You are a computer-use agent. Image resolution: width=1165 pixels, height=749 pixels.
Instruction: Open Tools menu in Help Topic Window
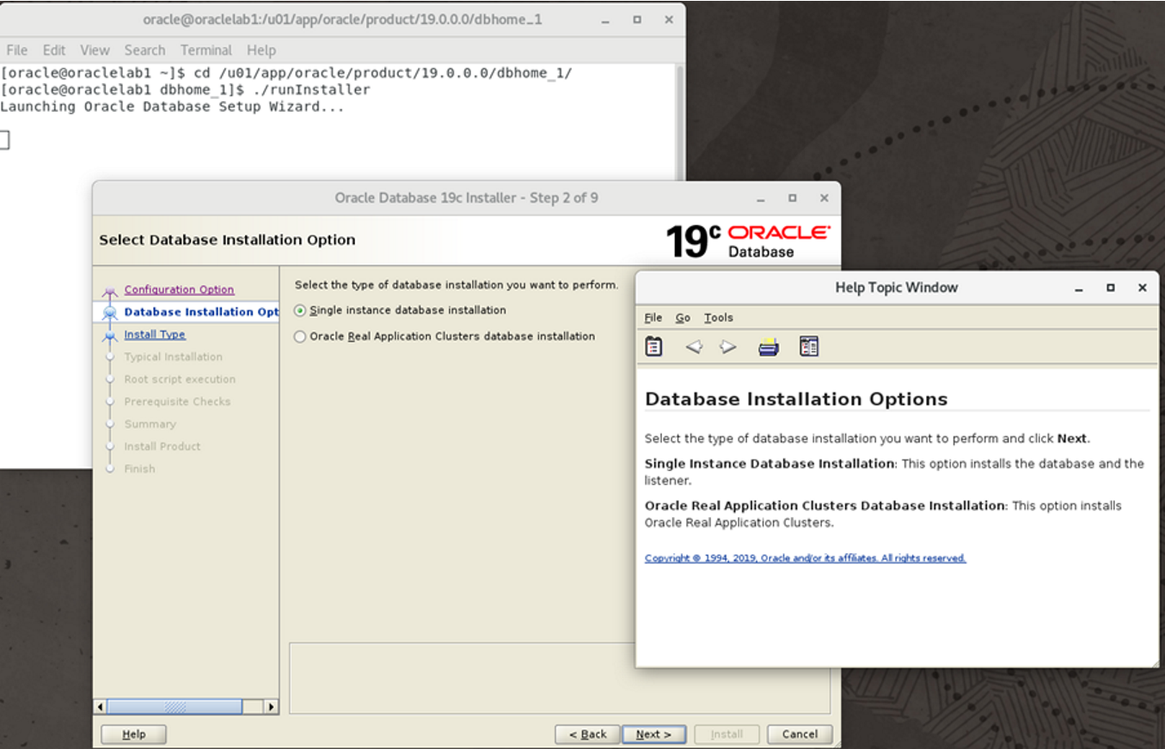pyautogui.click(x=718, y=318)
